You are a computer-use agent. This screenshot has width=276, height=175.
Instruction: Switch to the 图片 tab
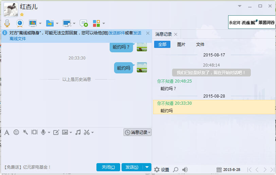click(x=181, y=45)
